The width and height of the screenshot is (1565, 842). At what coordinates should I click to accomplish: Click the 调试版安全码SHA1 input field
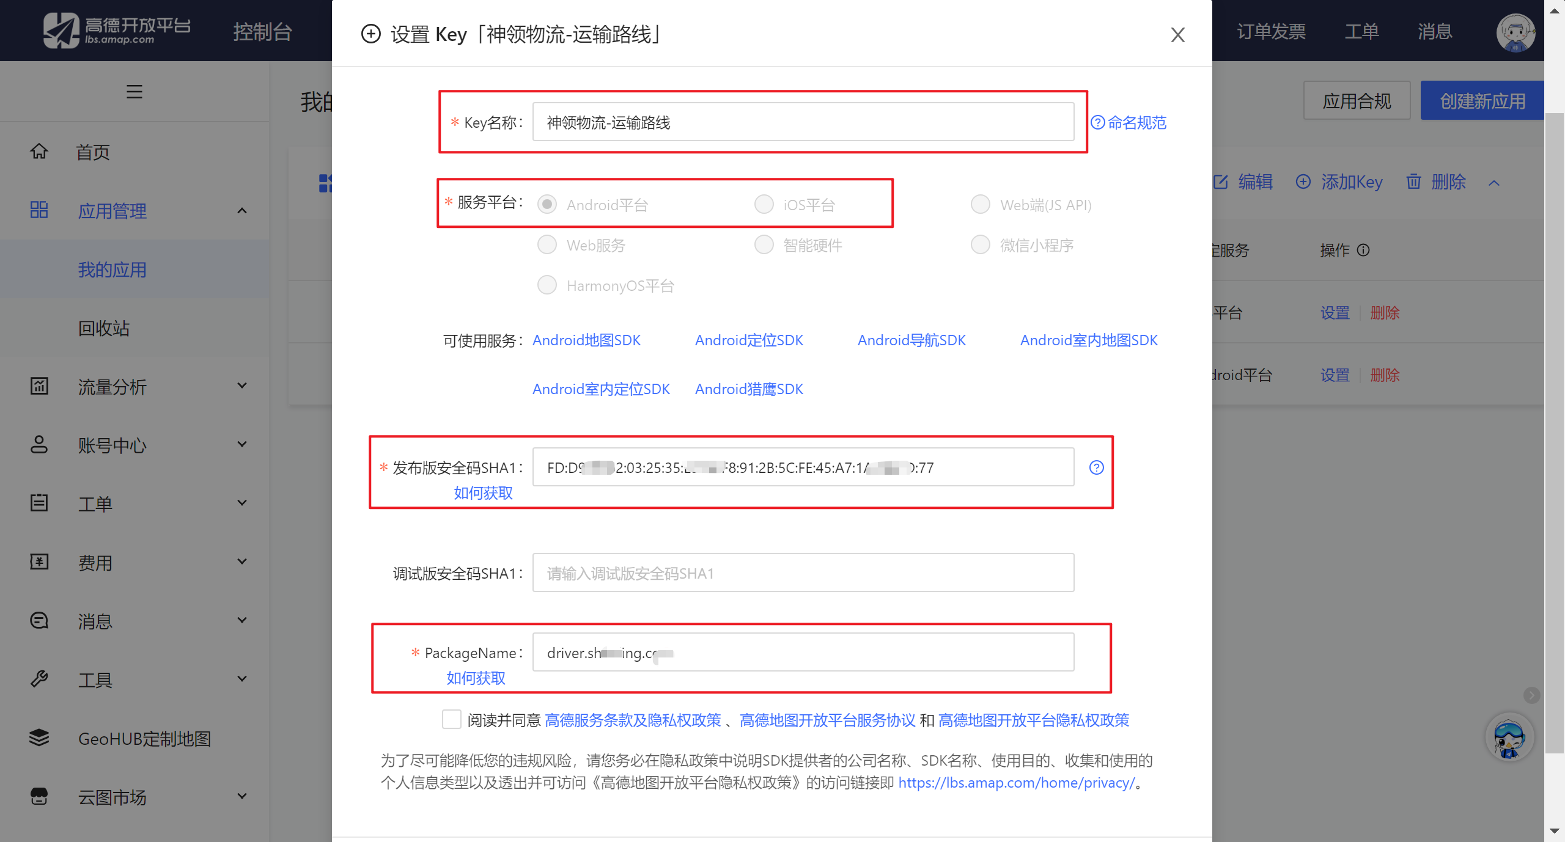click(803, 573)
